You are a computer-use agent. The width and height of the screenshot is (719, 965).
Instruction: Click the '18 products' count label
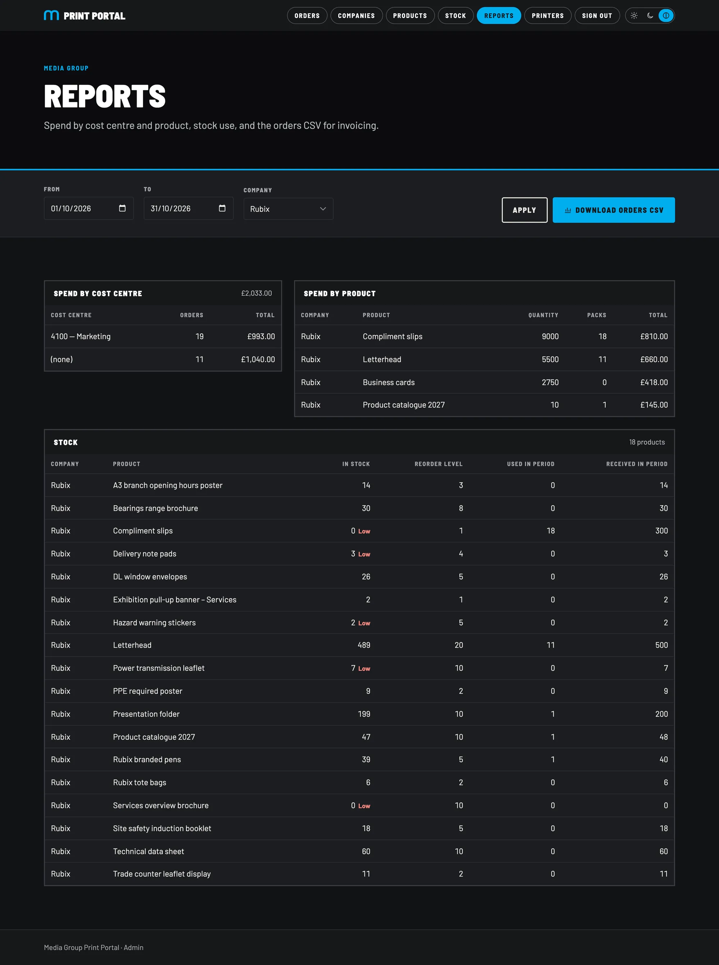tap(647, 442)
